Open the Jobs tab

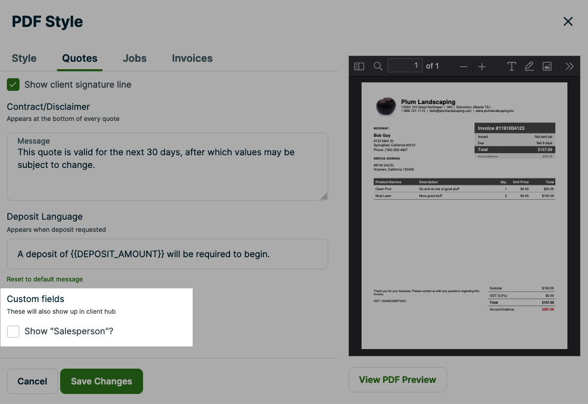click(x=134, y=58)
